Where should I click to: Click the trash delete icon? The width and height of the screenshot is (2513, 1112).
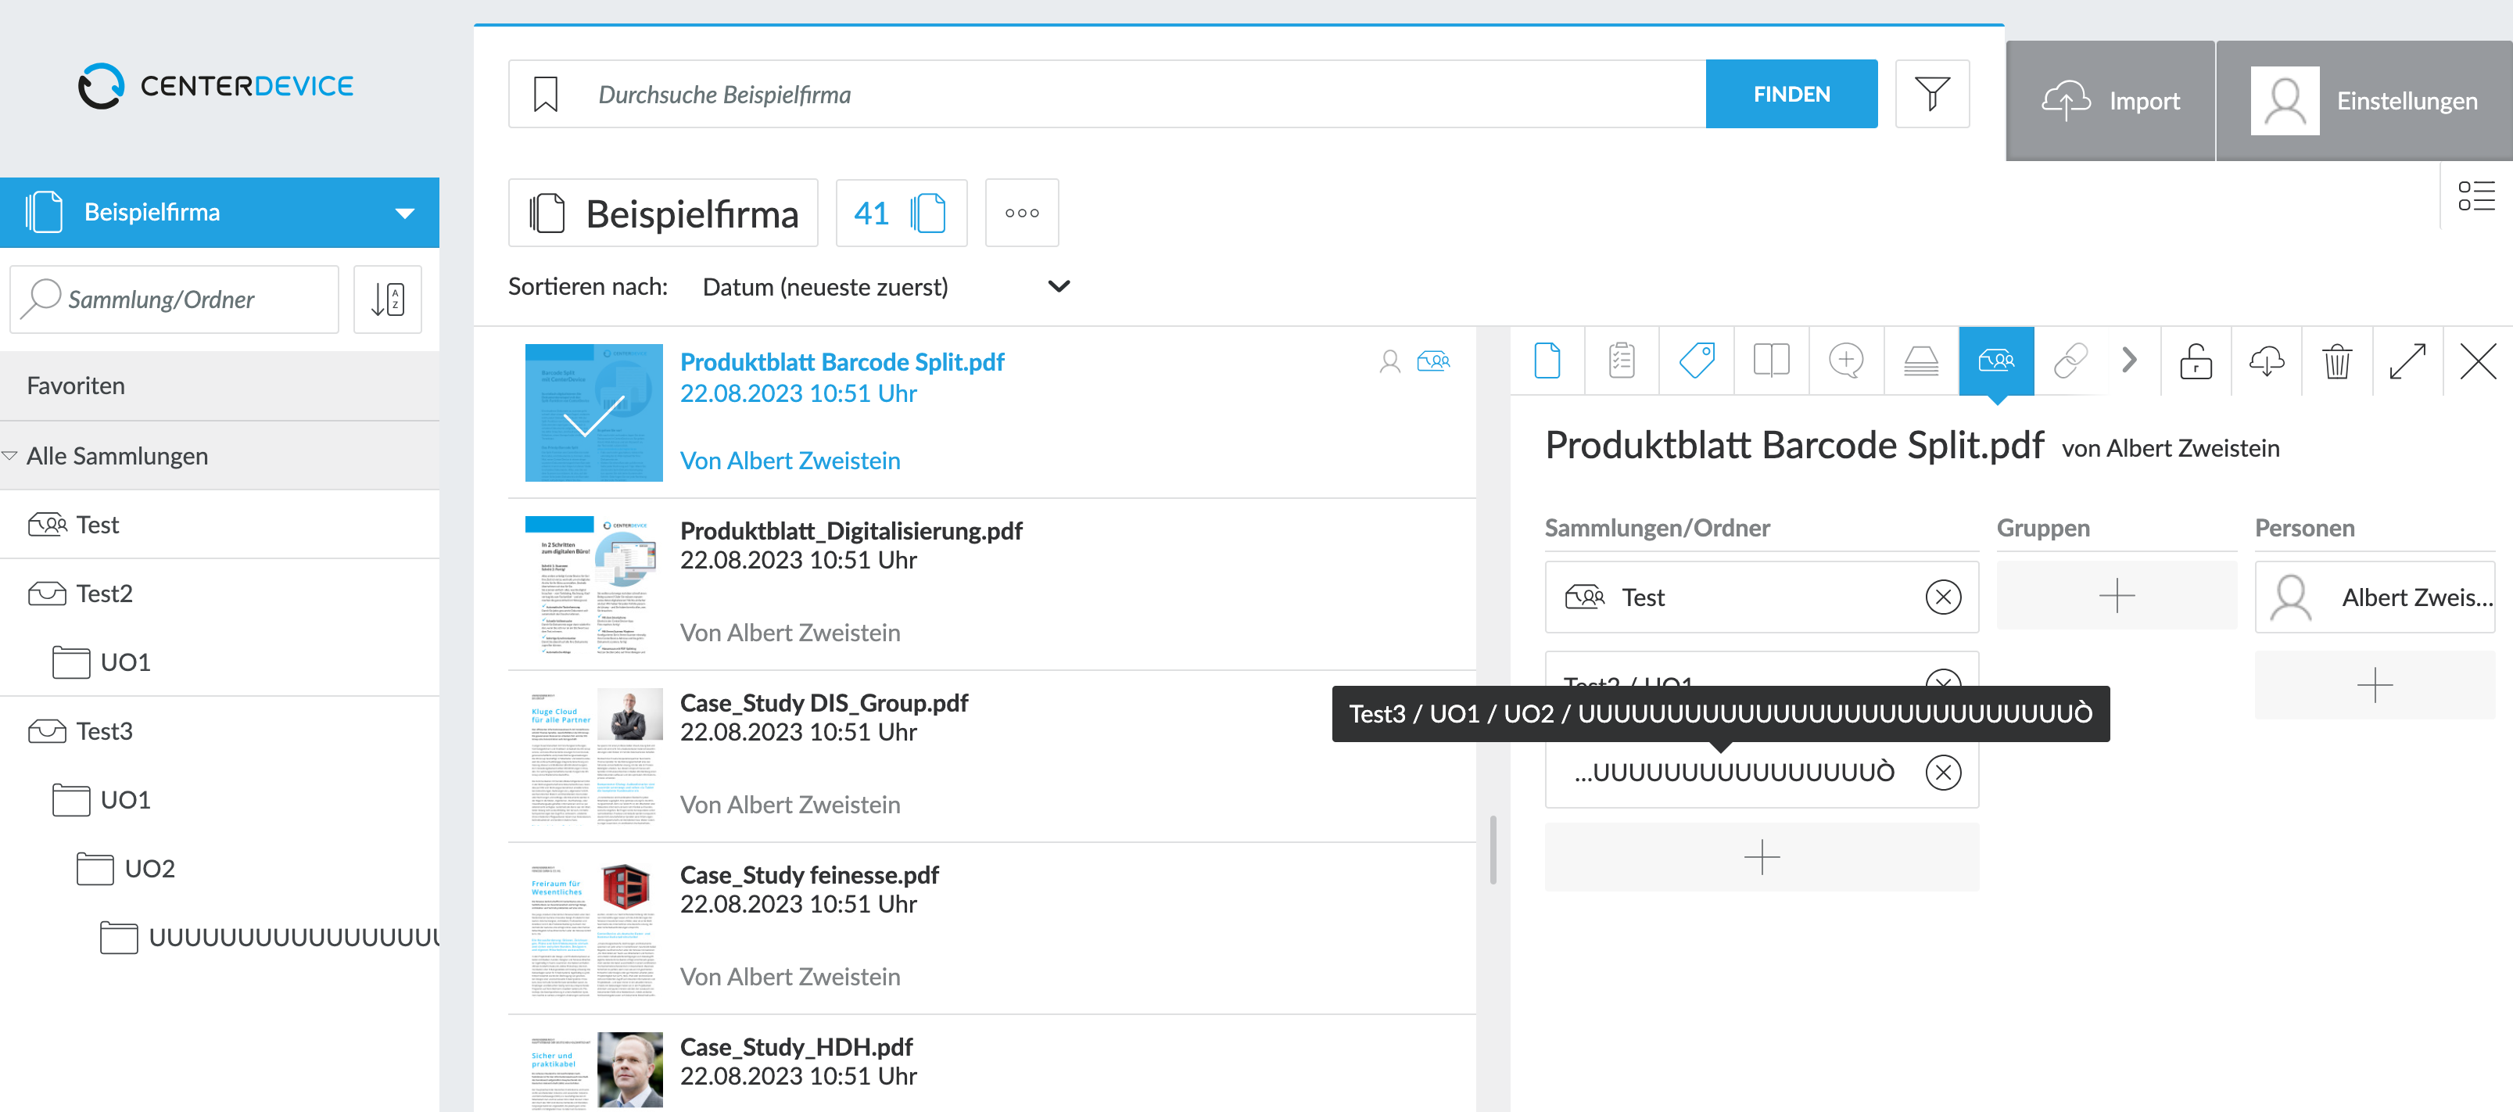(2337, 361)
